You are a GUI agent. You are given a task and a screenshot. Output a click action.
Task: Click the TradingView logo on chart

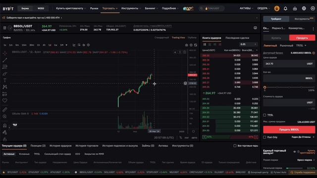[x=15, y=125]
